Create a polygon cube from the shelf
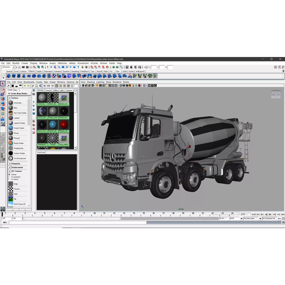Viewport: 285px width, 285px height. pos(14,76)
